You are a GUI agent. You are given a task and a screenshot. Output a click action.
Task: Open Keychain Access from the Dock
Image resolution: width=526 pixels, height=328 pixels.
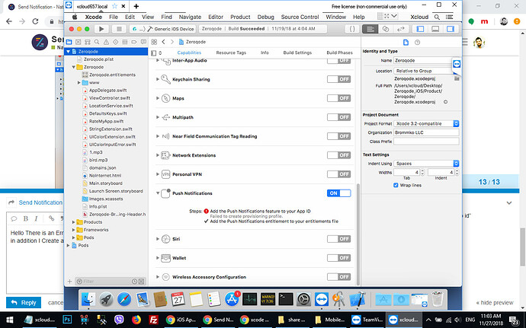coord(338,299)
